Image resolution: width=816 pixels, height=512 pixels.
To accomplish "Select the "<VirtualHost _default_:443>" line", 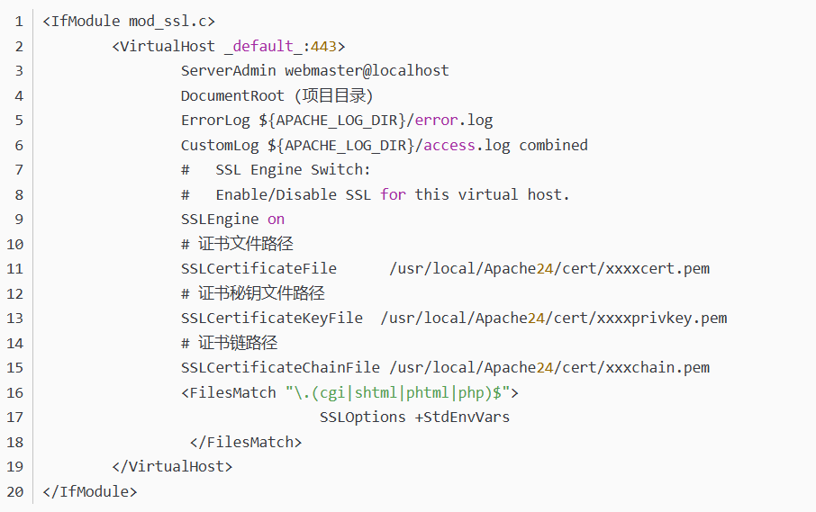I will 229,46.
